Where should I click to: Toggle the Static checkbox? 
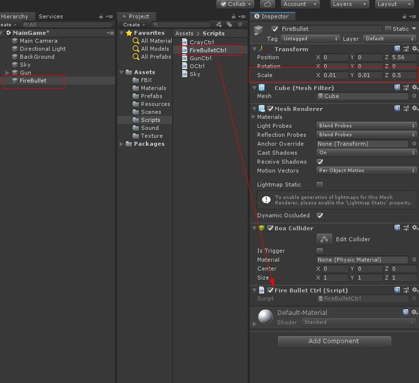(x=388, y=29)
